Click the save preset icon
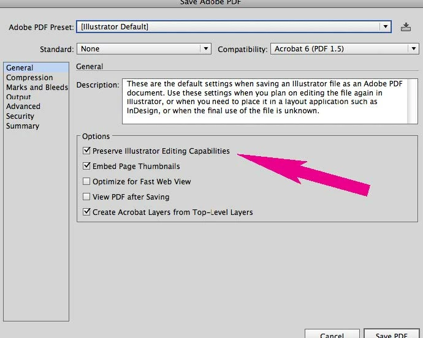The image size is (423, 338). pyautogui.click(x=406, y=27)
